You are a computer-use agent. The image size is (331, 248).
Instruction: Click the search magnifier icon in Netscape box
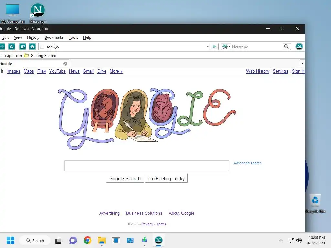286,46
